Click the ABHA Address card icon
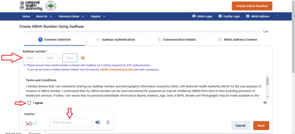This screenshot has height=134, width=295. (247, 16)
